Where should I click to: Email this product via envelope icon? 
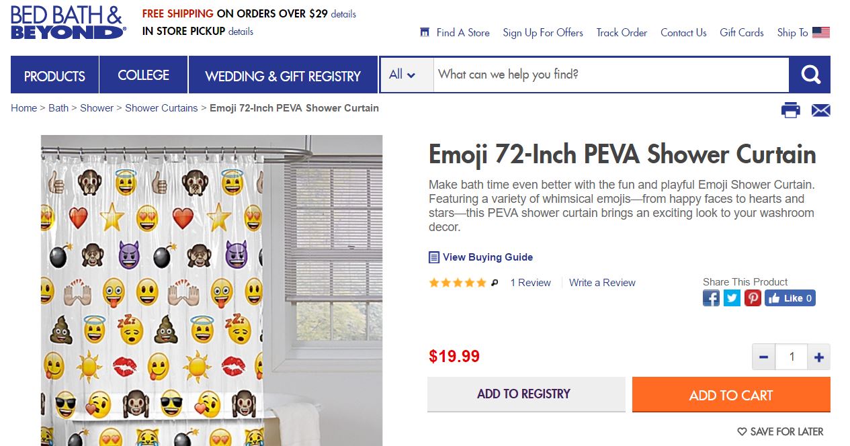(x=821, y=110)
